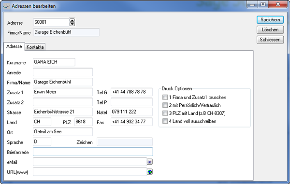Select the Kurzname field with GARA EICH
This screenshot has height=184, width=290.
click(x=54, y=62)
